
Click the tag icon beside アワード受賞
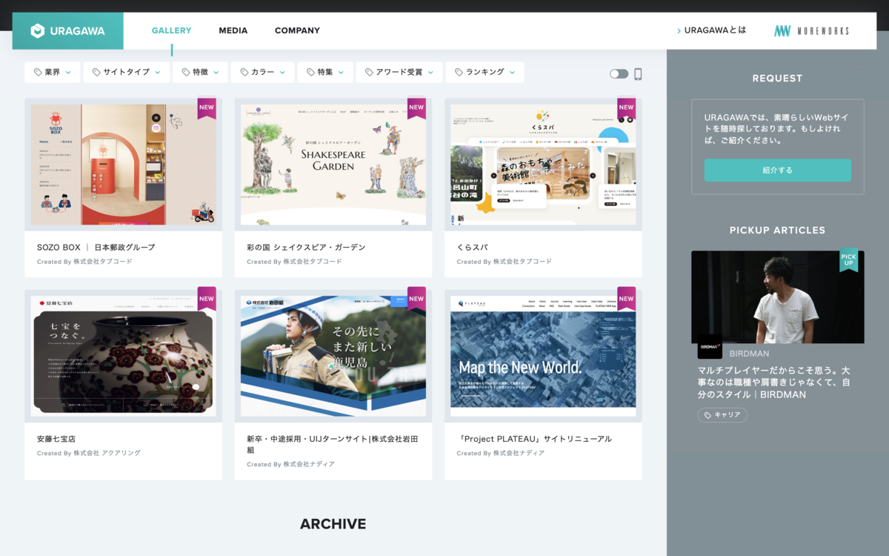(x=369, y=73)
